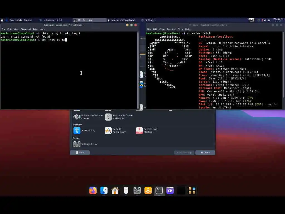Minimize left terminal with yellow button
This screenshot has width=285, height=214.
(127, 25)
